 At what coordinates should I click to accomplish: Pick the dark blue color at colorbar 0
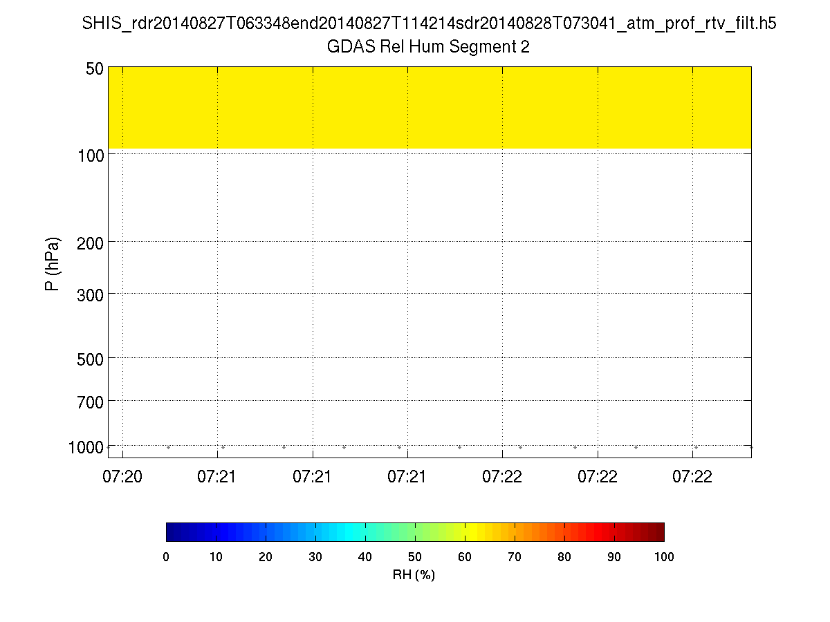pos(170,531)
